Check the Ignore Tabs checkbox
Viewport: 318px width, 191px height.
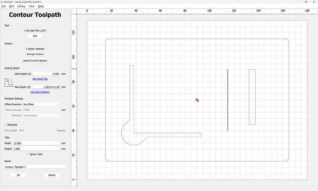tap(28, 154)
